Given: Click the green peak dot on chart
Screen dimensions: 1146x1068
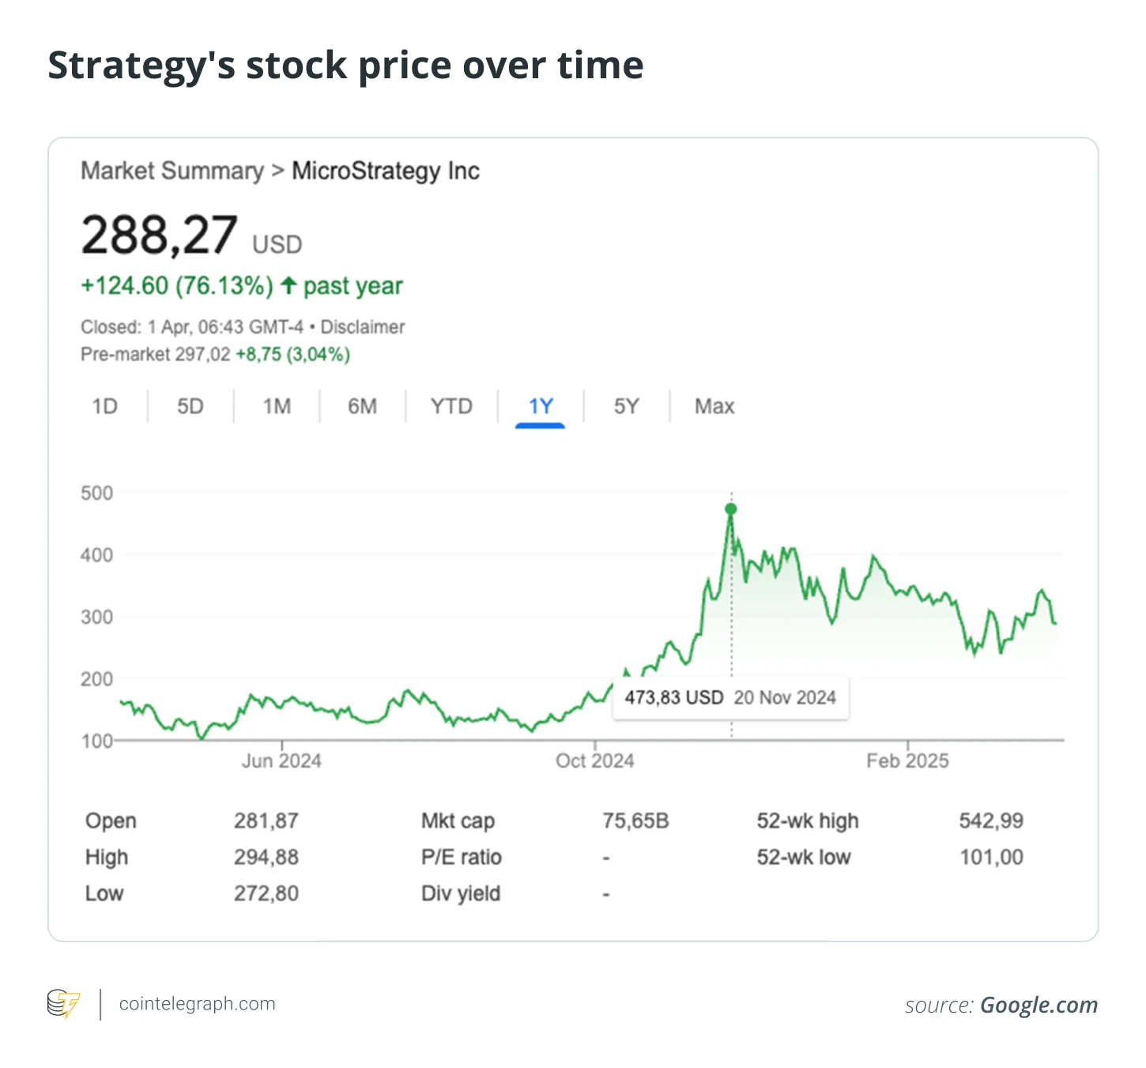Looking at the screenshot, I should [x=731, y=509].
